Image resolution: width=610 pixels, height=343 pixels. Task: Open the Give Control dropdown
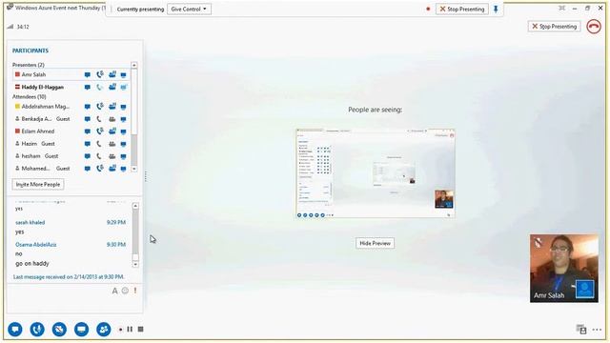click(189, 9)
